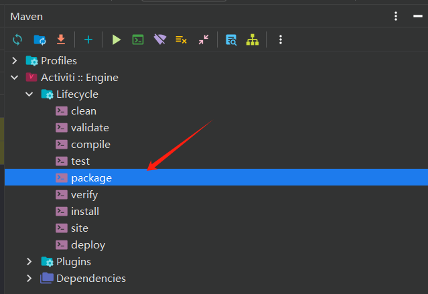Run Maven build with green play icon

click(x=117, y=40)
